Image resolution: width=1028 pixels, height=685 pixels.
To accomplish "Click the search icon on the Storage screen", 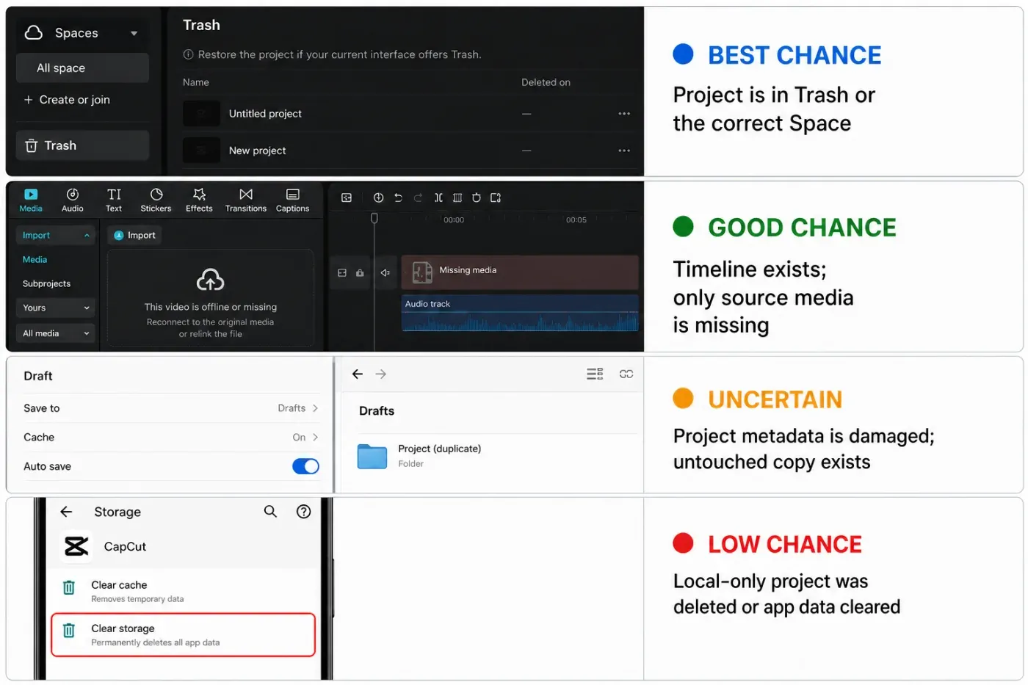I will 270,512.
